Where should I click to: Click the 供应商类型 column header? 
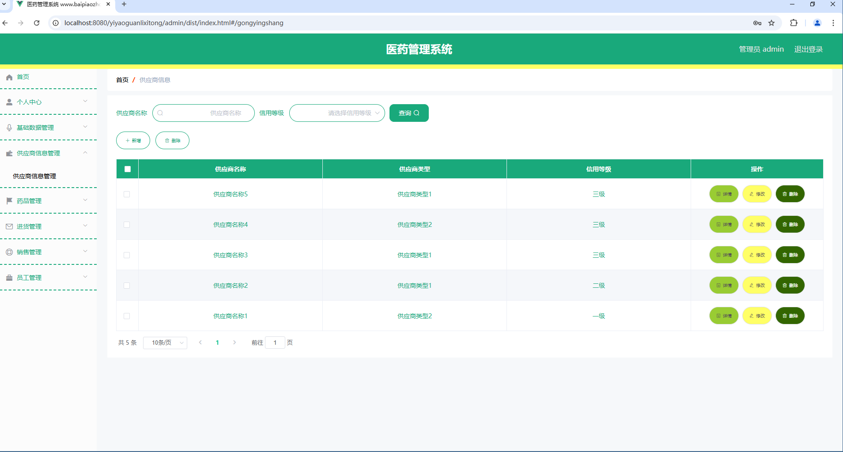pyautogui.click(x=415, y=169)
